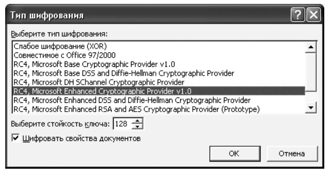Increase key strength with up spinner arrow
Viewport: 326px width, 170px height.
click(x=137, y=121)
